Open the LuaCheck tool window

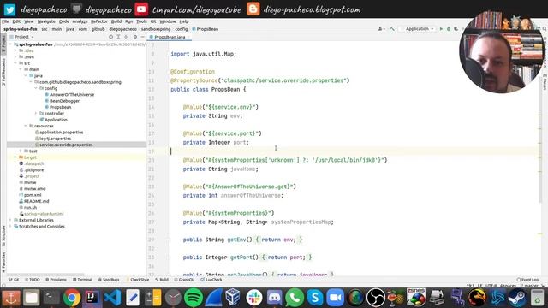(x=211, y=280)
